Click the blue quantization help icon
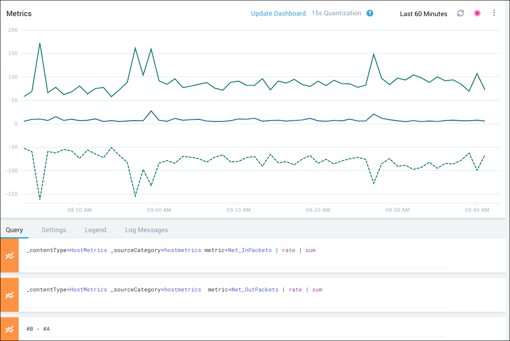Image resolution: width=510 pixels, height=341 pixels. [370, 13]
